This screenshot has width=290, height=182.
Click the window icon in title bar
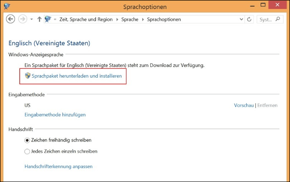point(7,6)
